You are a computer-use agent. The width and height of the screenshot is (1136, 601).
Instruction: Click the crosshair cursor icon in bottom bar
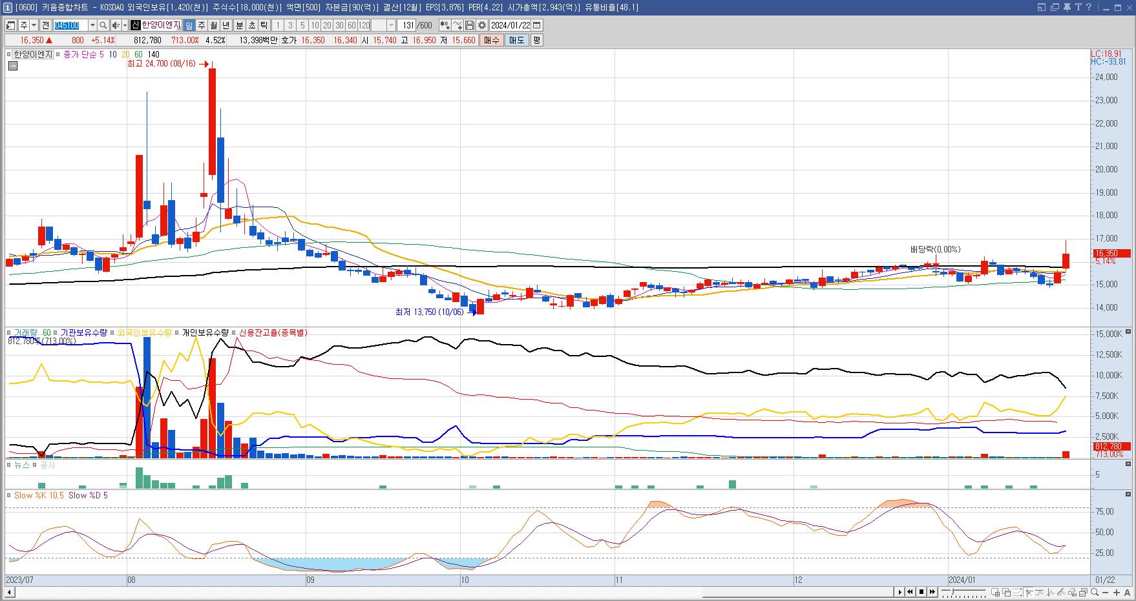pos(1029,592)
